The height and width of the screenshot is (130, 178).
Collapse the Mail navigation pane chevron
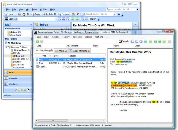31,24
